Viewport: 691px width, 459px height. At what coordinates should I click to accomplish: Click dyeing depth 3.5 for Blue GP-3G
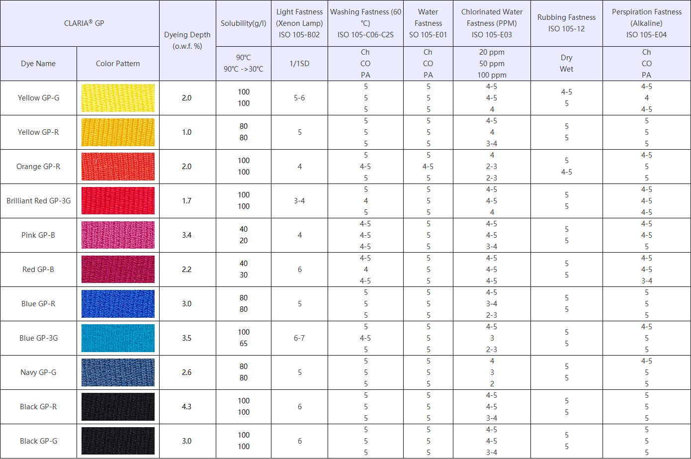coord(187,338)
